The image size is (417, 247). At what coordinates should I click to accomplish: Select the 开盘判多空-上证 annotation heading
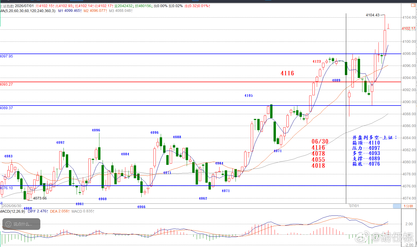pyautogui.click(x=375, y=138)
